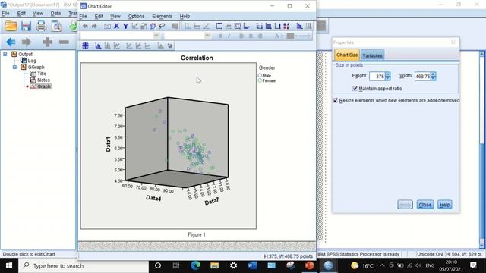This screenshot has width=486, height=273.
Task: Open Print Preview in Output Viewer
Action: pyautogui.click(x=56, y=26)
